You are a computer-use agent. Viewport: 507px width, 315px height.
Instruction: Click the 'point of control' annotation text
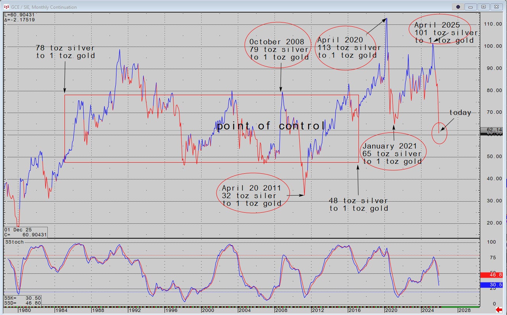[271, 126]
